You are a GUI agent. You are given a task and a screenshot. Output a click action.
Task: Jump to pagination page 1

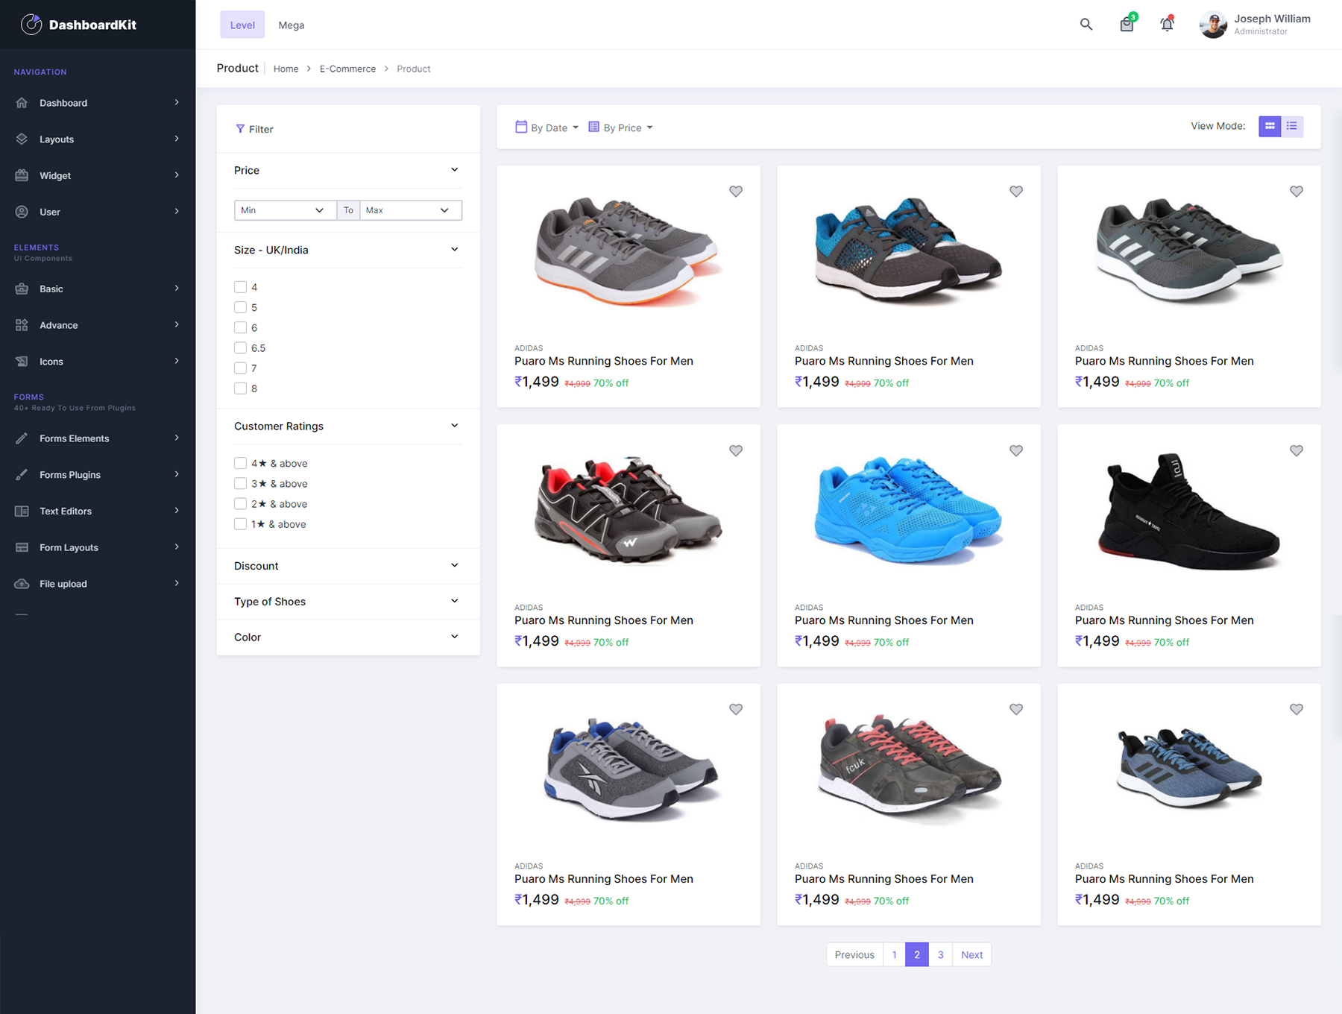894,954
